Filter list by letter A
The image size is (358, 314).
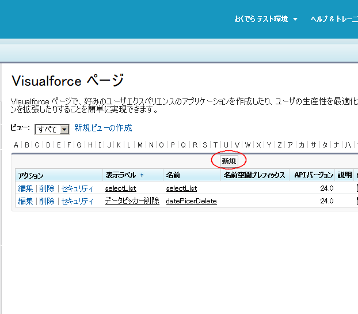[16, 145]
